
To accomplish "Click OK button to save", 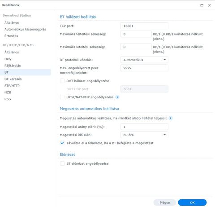I will click(x=192, y=203).
